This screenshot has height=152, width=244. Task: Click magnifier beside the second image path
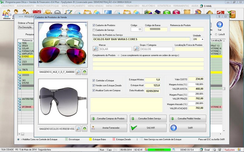point(78,129)
